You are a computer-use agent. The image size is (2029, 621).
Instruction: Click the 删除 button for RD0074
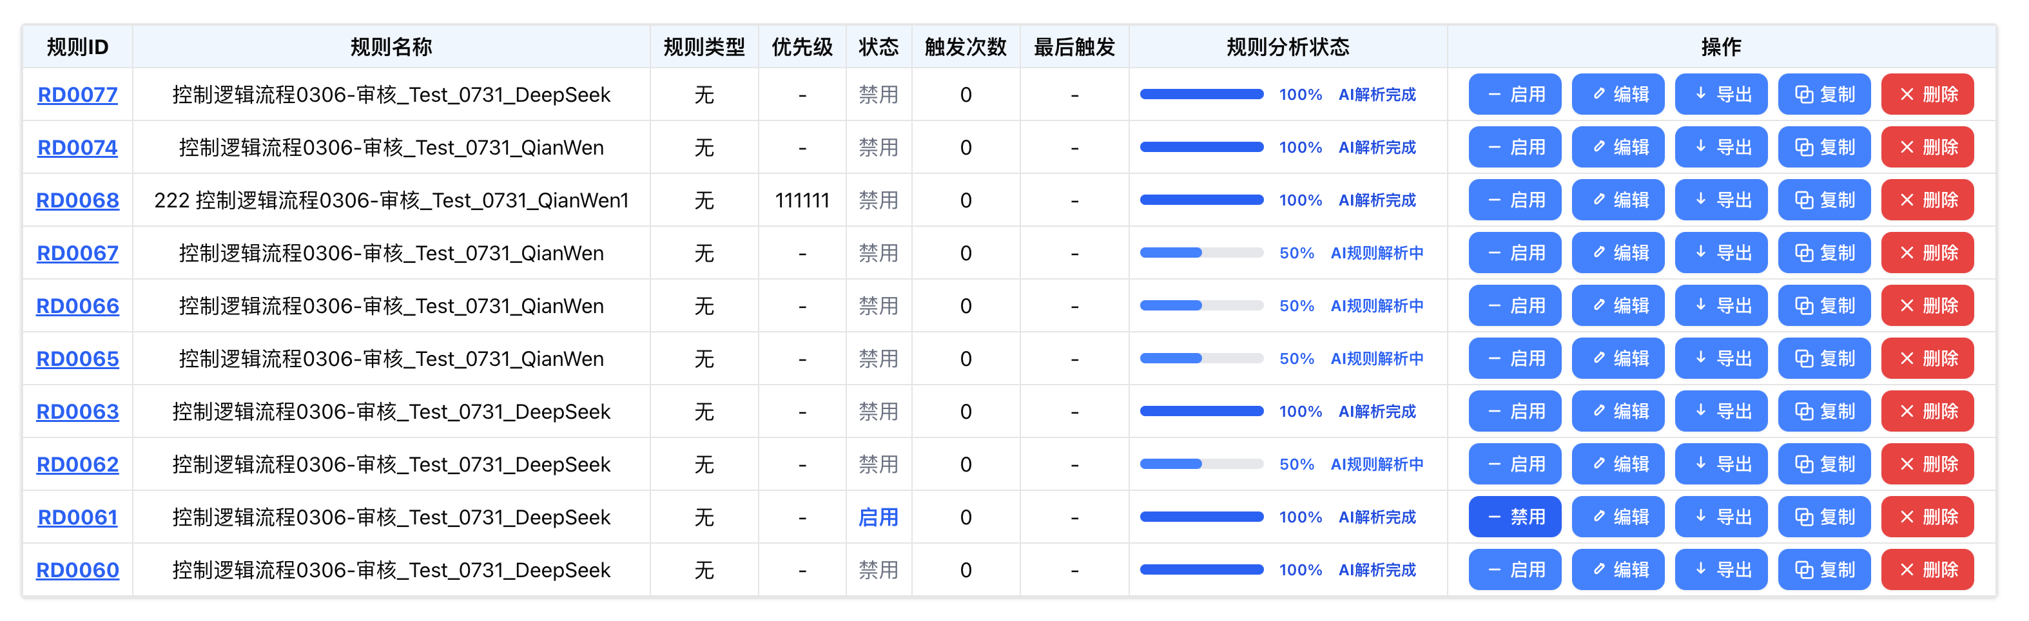pos(1927,146)
